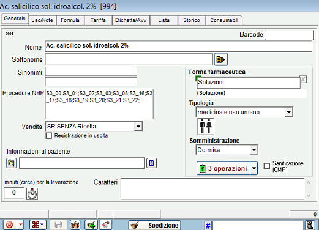Viewport: 319px width, 230px height.
Task: Clear Forma farmaceutica with the X button
Action: click(303, 80)
